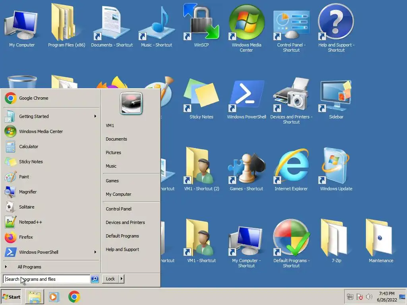The height and width of the screenshot is (305, 407).
Task: Click the network tray icon
Action: (350, 297)
